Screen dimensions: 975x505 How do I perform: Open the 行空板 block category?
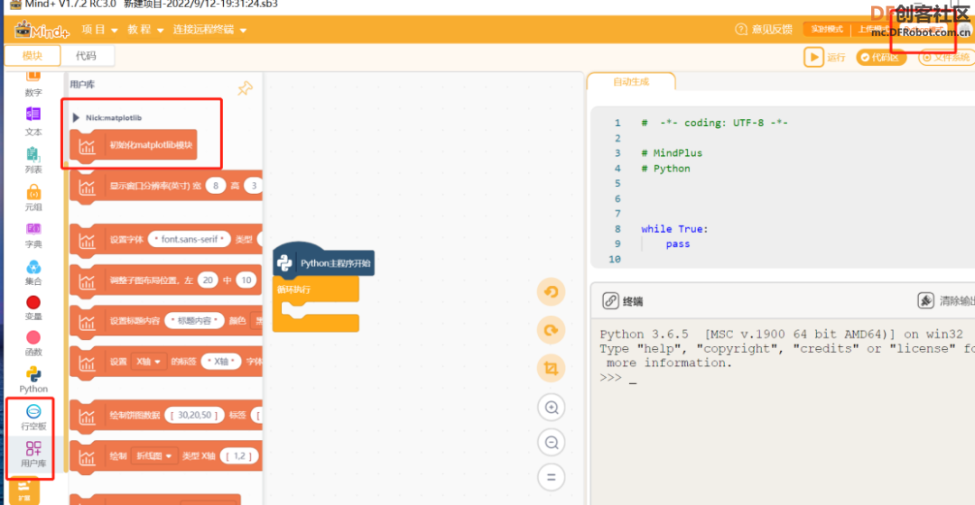pyautogui.click(x=33, y=417)
